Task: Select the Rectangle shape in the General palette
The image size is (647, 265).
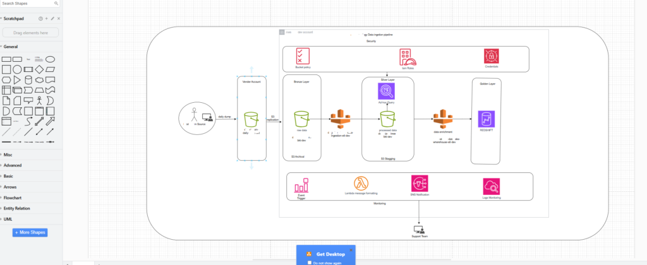Action: click(x=6, y=59)
